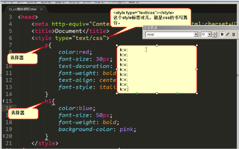Click the p{ selector on line 7
The image size is (239, 149).
(48, 45)
